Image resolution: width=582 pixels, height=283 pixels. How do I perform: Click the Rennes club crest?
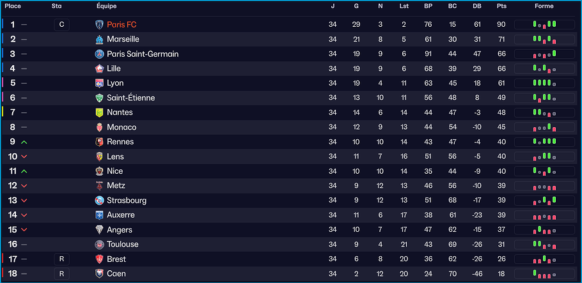pyautogui.click(x=99, y=142)
